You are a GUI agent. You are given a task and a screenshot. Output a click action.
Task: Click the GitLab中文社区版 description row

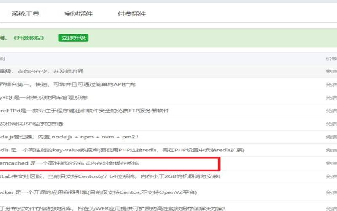(x=110, y=176)
